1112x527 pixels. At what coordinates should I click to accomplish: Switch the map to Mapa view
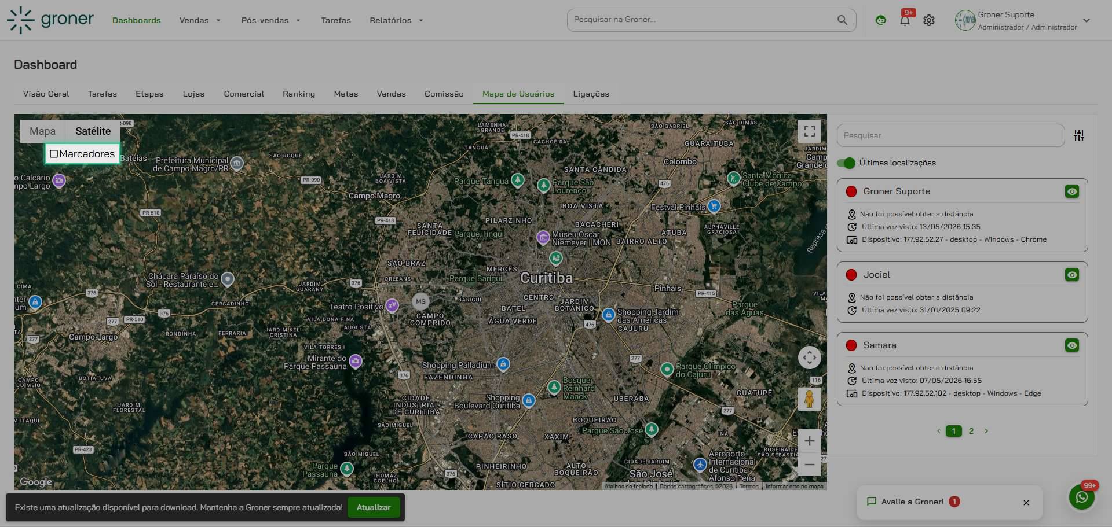click(x=43, y=131)
